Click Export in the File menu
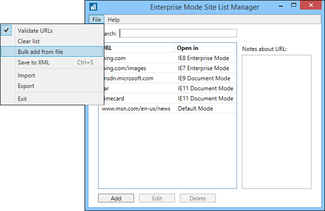The width and height of the screenshot is (325, 211). [26, 86]
